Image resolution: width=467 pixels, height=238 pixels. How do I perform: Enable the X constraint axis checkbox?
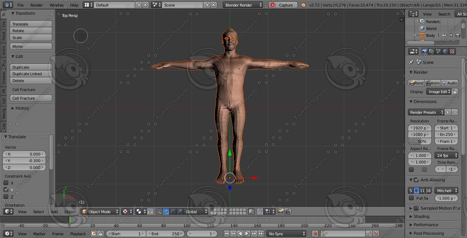tap(6, 183)
